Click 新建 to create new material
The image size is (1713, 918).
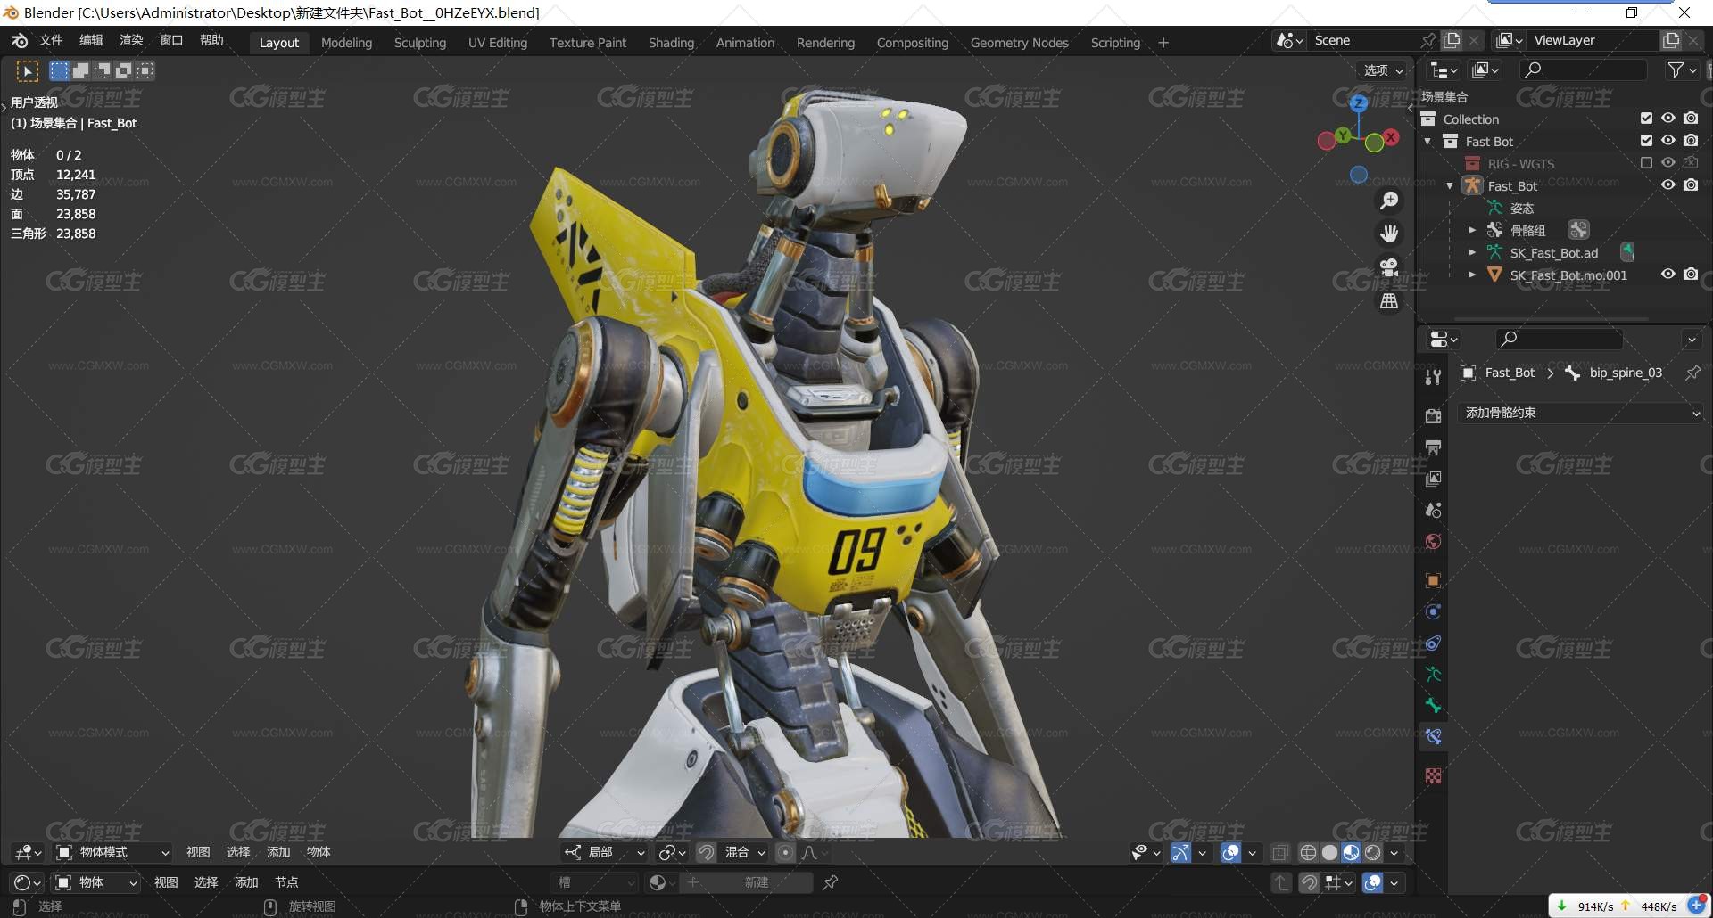pos(747,882)
